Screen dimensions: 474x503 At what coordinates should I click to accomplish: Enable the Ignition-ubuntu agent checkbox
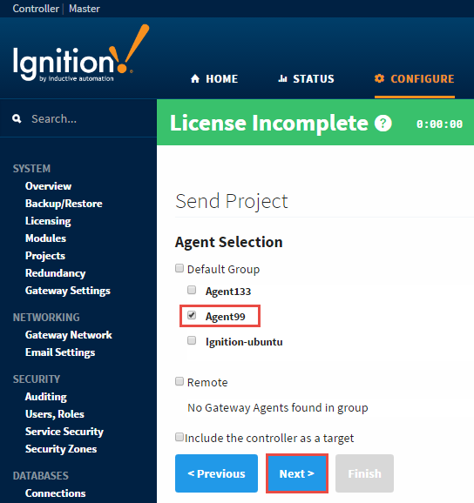pos(192,340)
